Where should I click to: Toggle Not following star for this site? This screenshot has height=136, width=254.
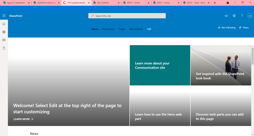[227, 28]
